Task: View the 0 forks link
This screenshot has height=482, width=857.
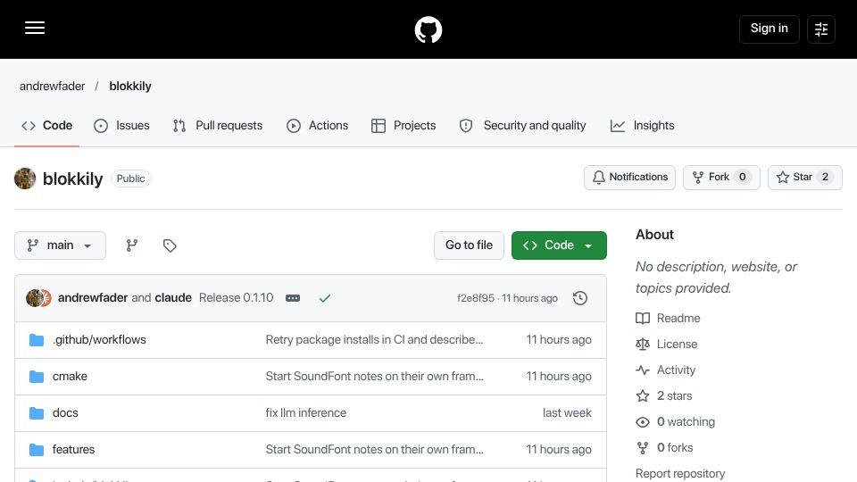Action: [x=664, y=447]
